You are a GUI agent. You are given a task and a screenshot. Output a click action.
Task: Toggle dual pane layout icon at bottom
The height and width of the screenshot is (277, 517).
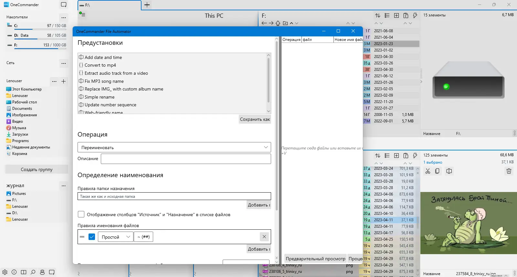(24, 272)
